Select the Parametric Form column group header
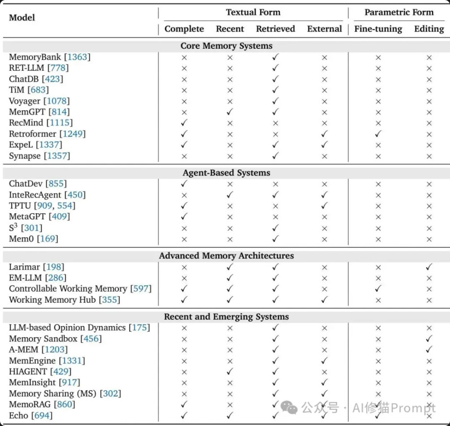 (398, 13)
